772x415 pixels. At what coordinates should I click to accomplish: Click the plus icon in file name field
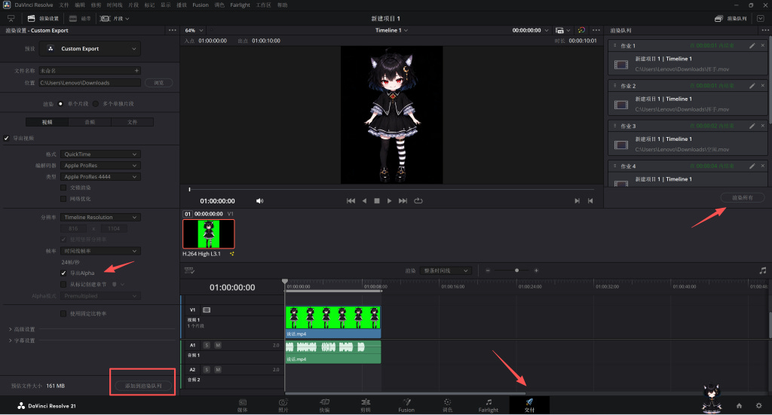click(x=136, y=71)
